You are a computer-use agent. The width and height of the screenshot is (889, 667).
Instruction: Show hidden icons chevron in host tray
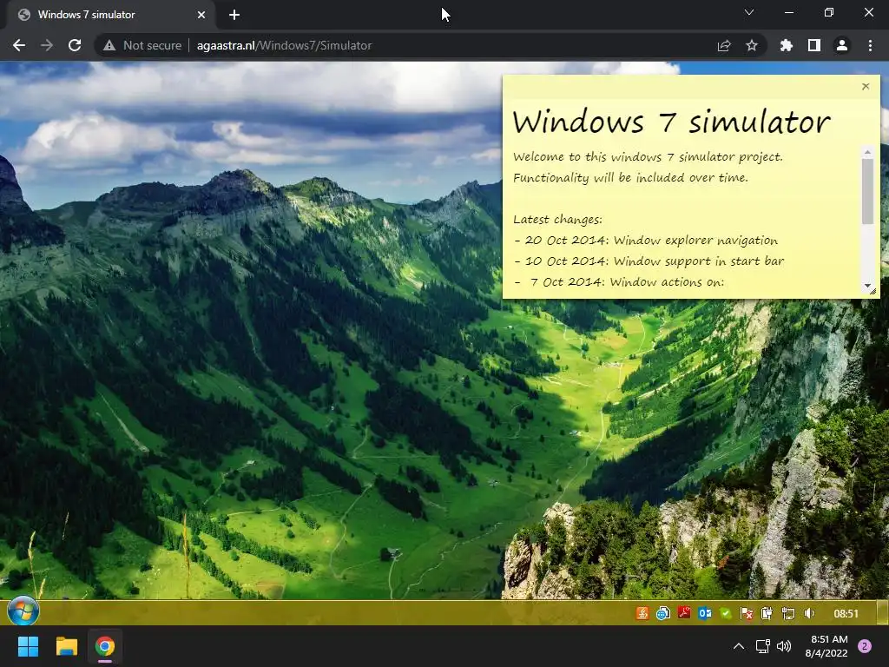click(x=739, y=646)
